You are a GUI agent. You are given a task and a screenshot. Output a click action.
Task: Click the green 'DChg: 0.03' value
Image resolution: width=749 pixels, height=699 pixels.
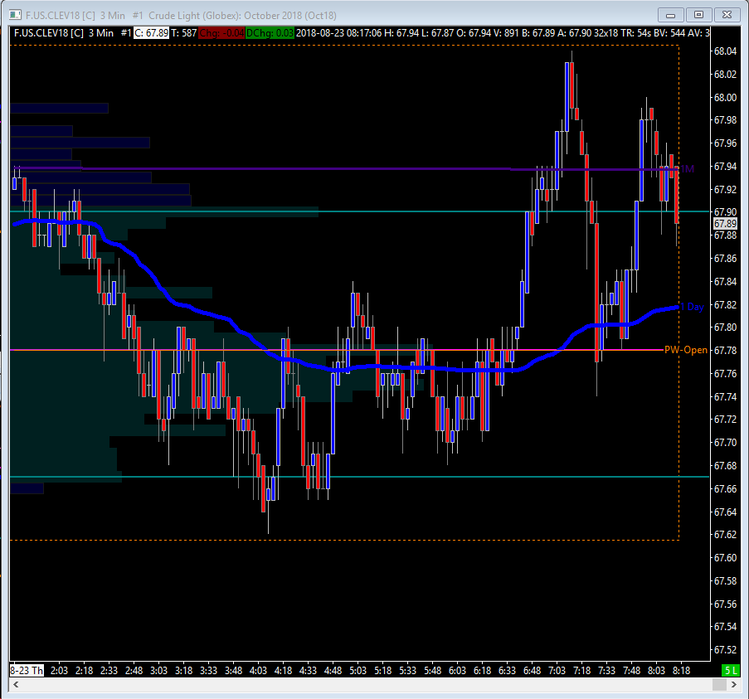coord(270,33)
